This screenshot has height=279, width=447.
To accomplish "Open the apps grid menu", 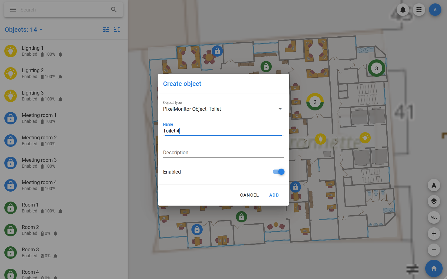I will (419, 10).
